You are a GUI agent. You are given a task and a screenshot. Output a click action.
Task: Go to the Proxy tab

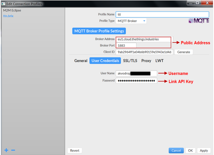pyautogui.click(x=146, y=61)
